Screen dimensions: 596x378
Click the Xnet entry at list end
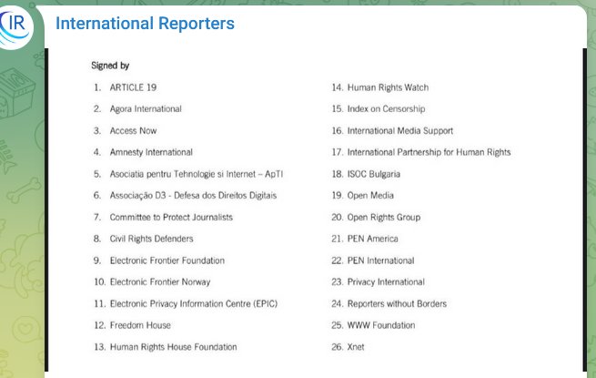tap(356, 347)
